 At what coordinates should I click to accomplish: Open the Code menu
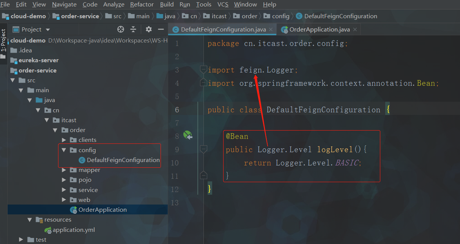coord(90,5)
